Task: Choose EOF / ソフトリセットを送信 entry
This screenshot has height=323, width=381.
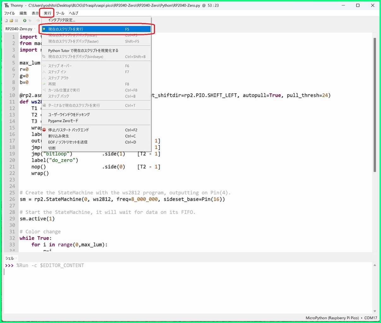Action: point(97,142)
